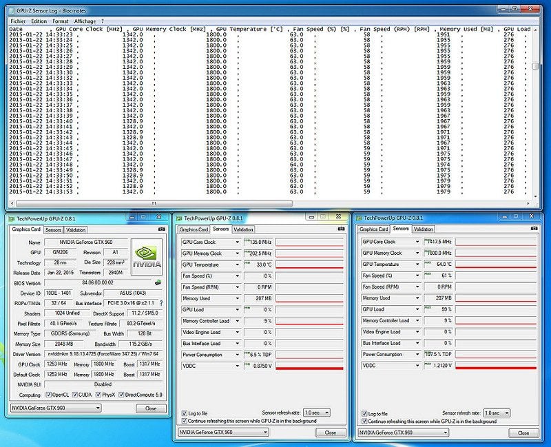Uncheck Log to file in right GPU-Z window
551x447 pixels.
coord(364,414)
